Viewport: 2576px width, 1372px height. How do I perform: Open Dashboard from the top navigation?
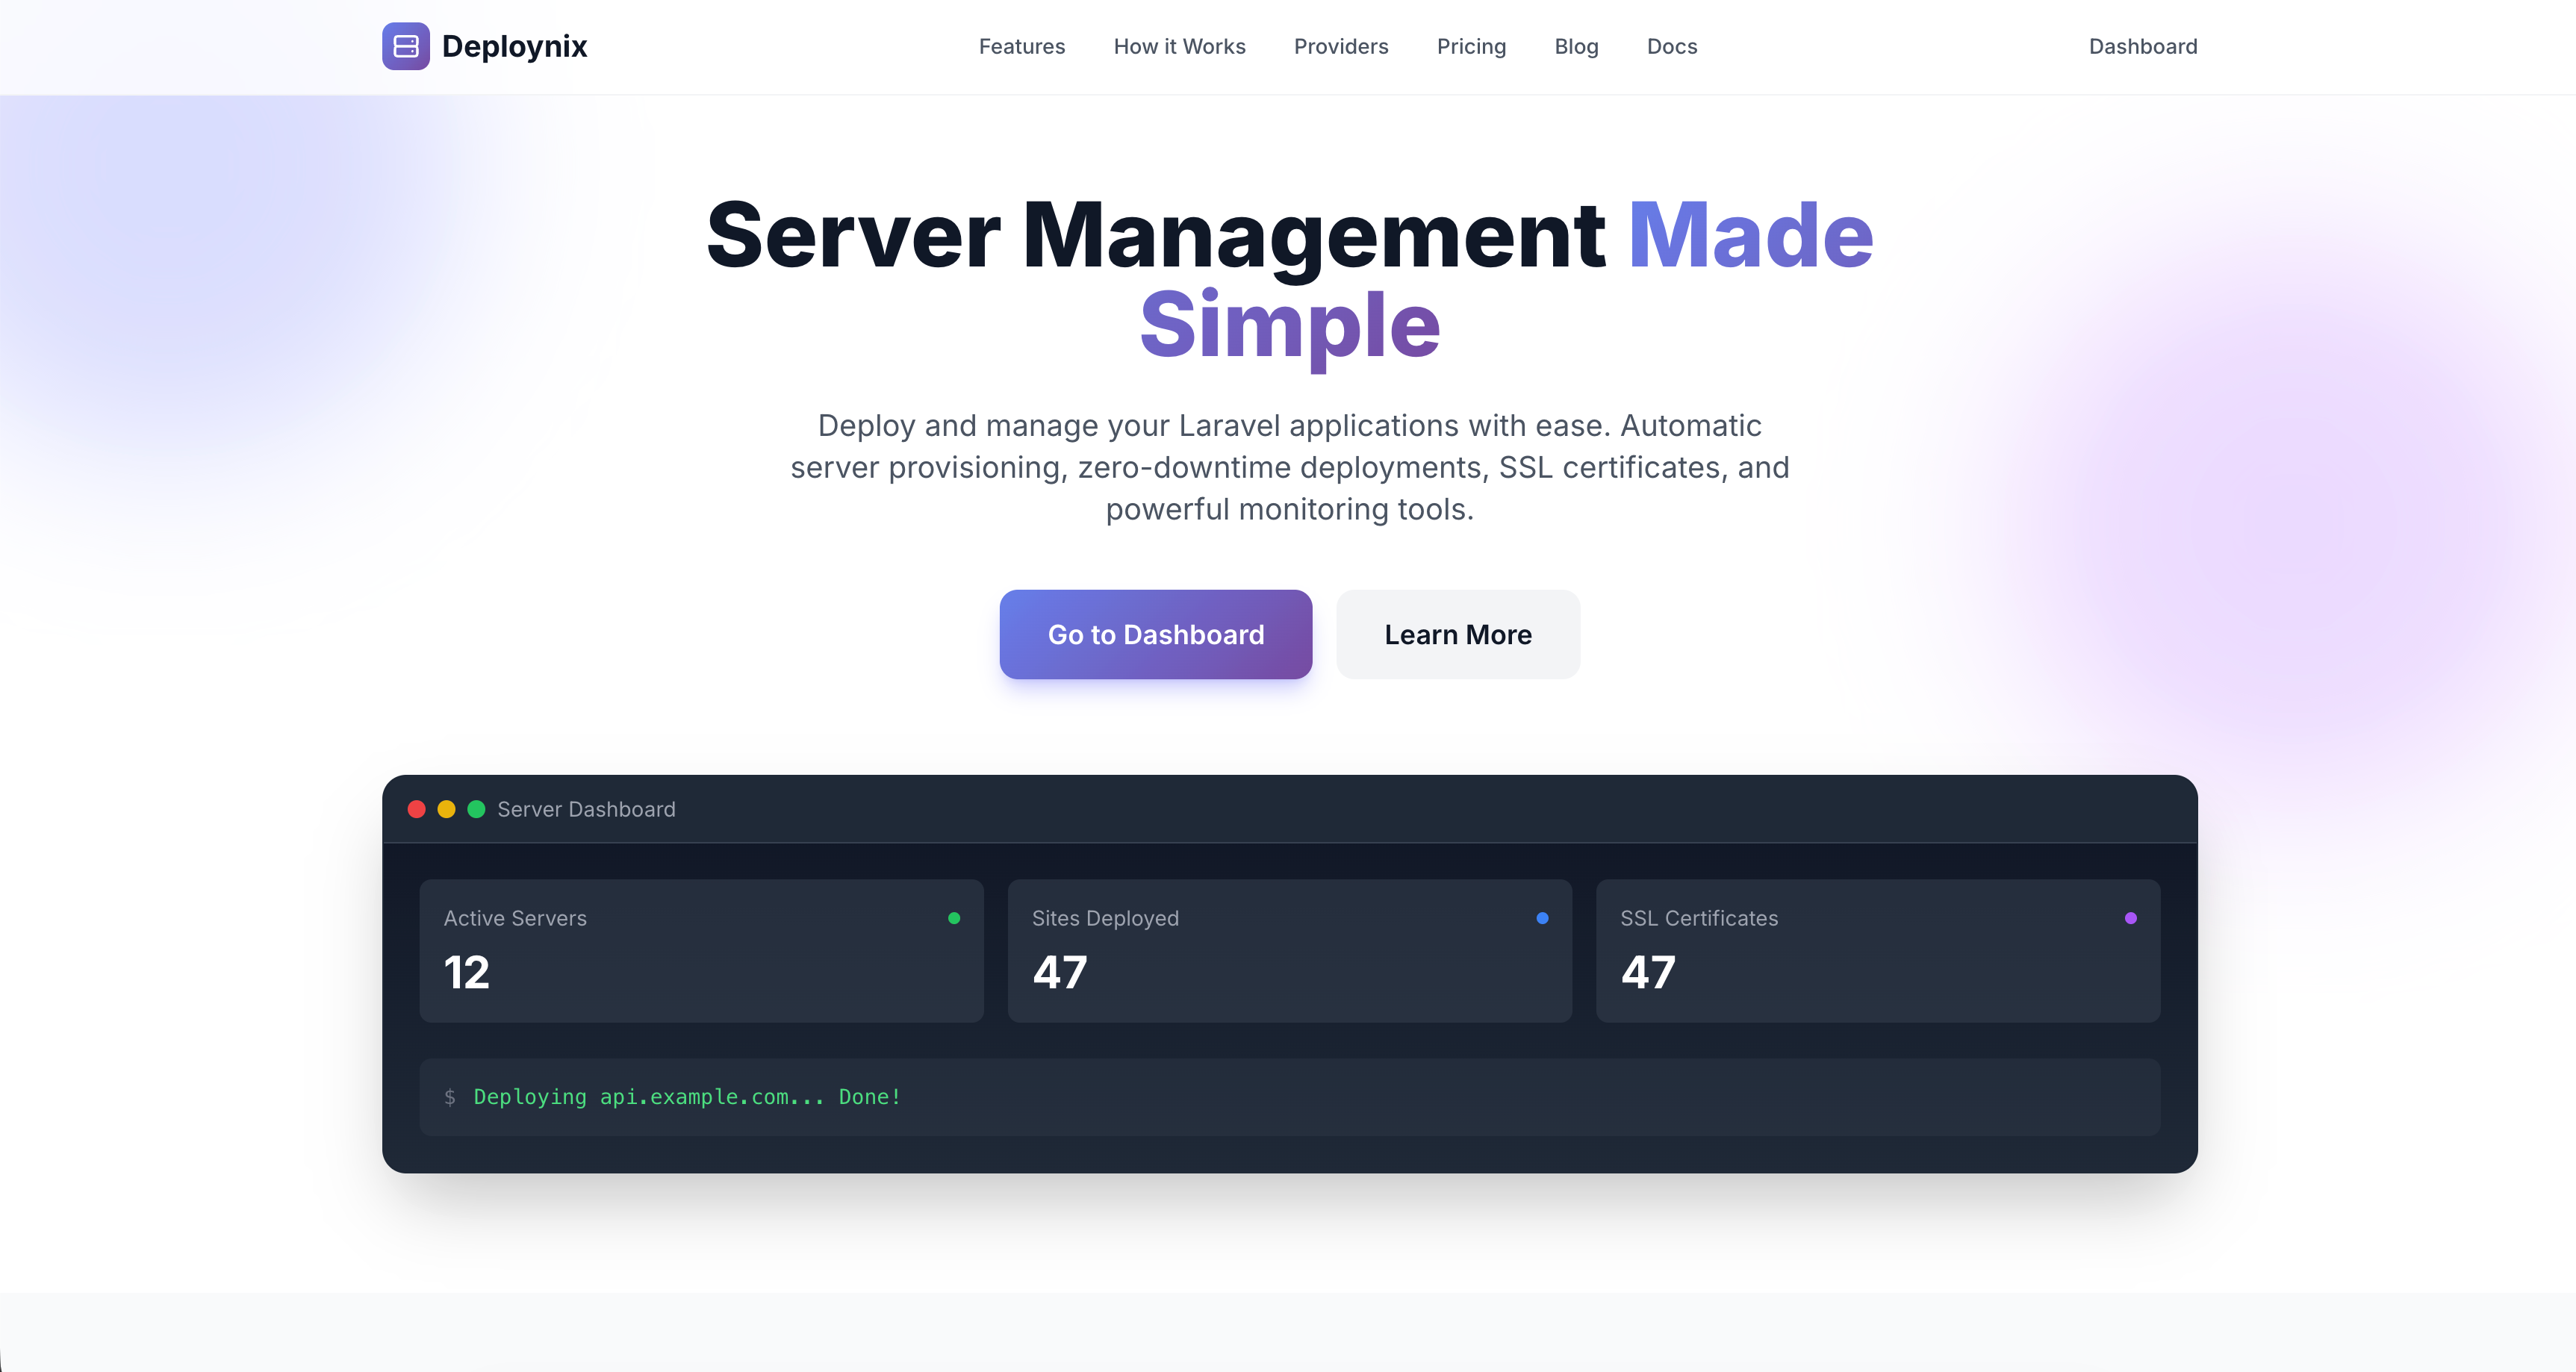(x=2143, y=46)
